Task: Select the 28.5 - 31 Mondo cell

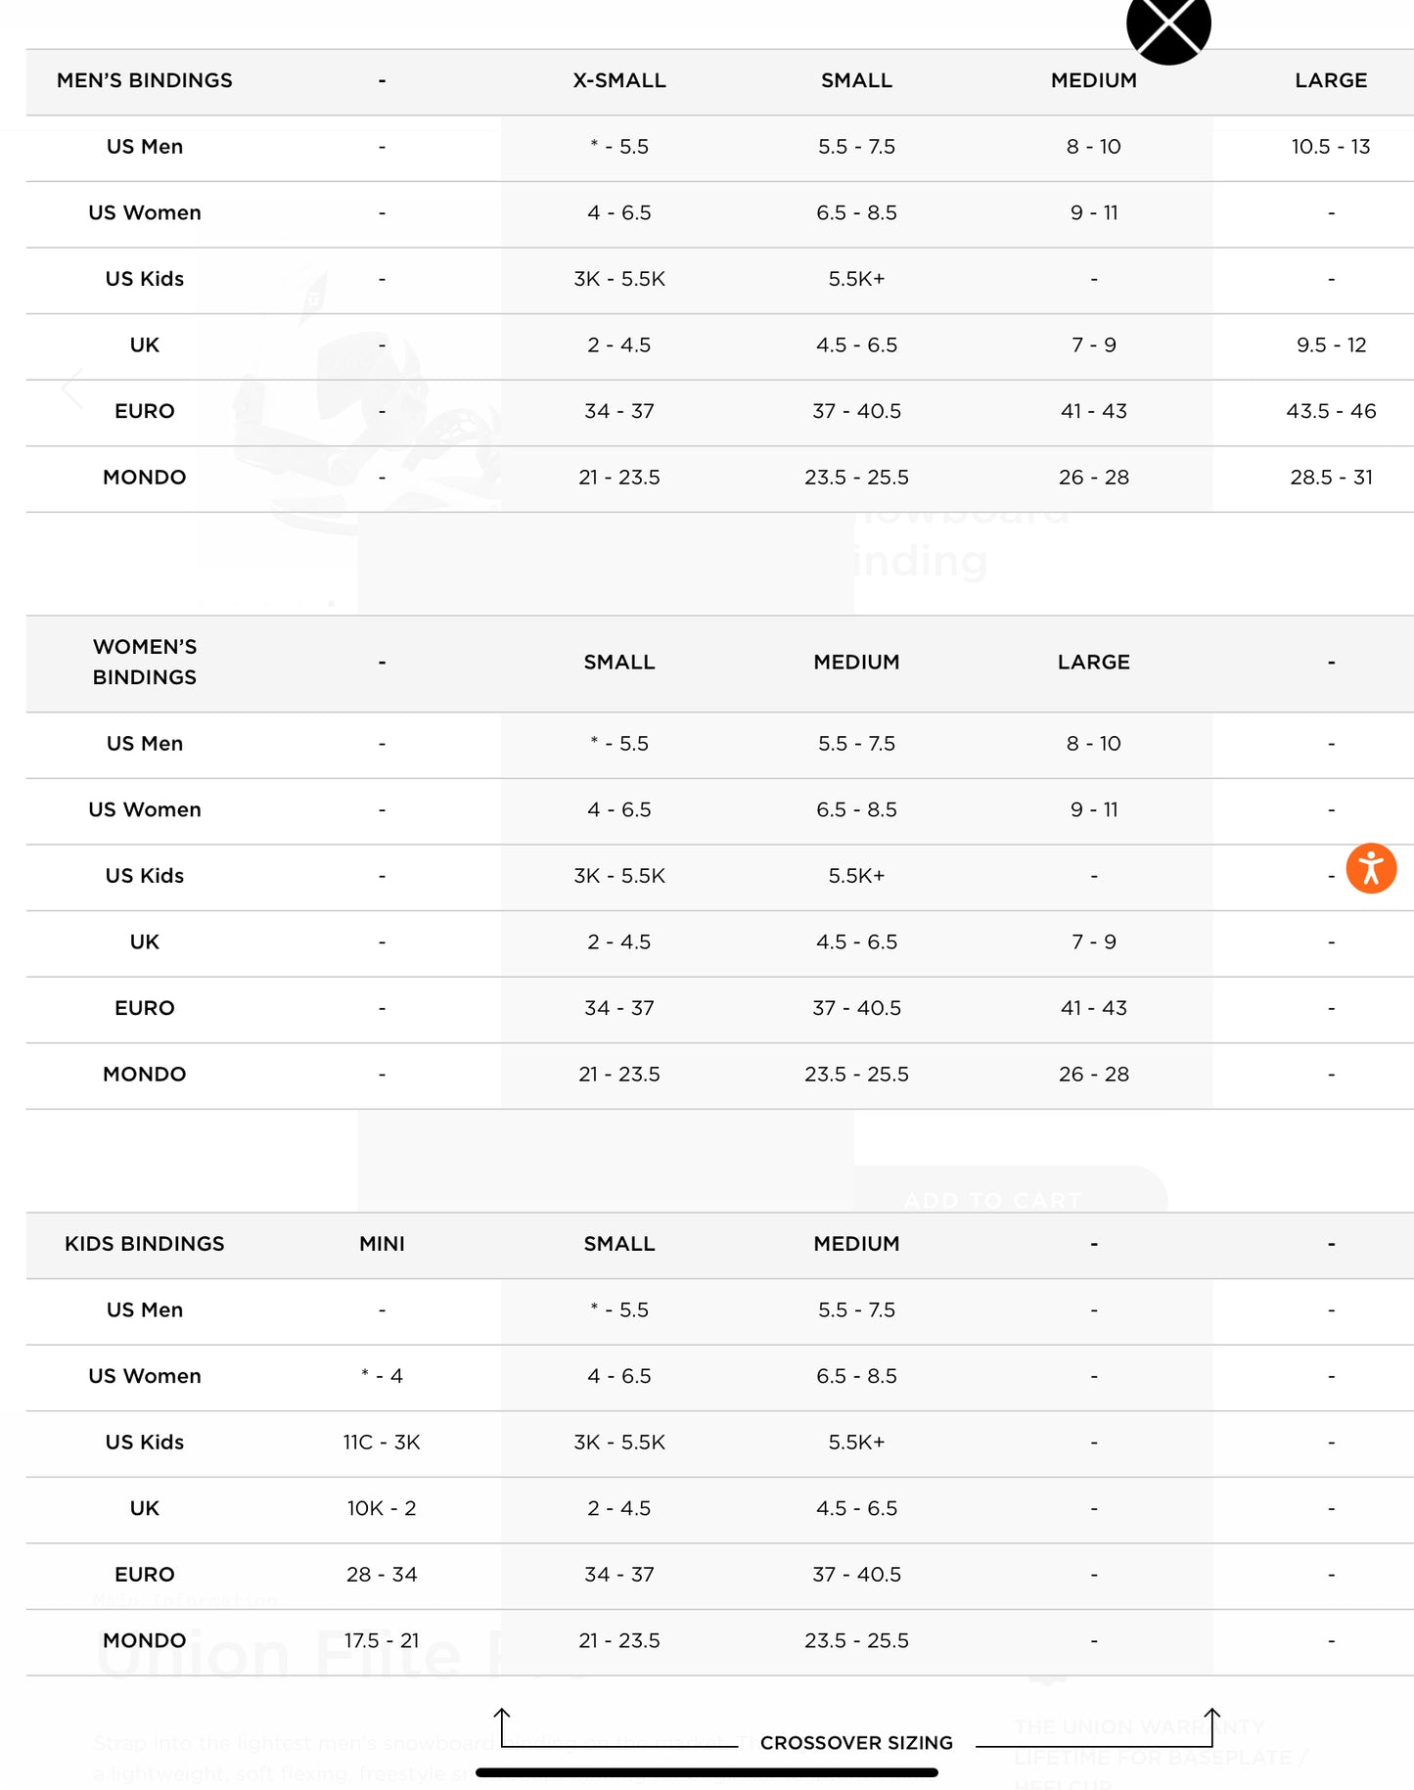Action: pos(1331,478)
